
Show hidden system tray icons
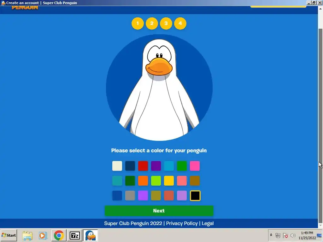pos(271,235)
